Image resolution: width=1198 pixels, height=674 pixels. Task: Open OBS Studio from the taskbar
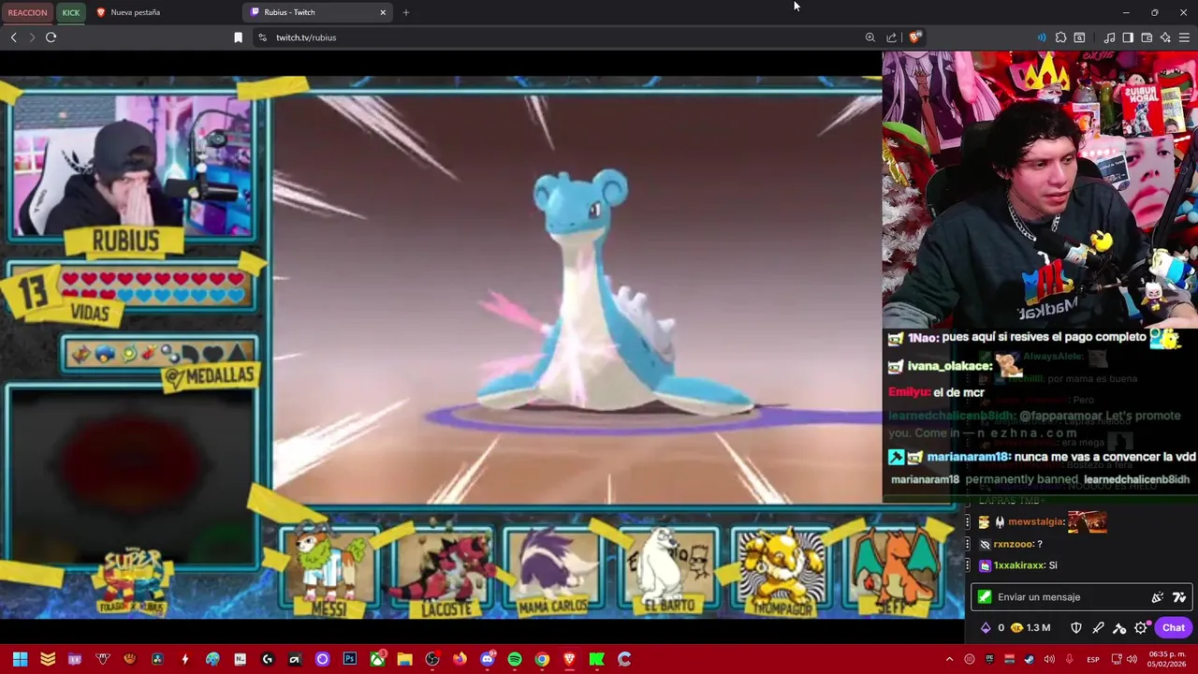pos(432,659)
